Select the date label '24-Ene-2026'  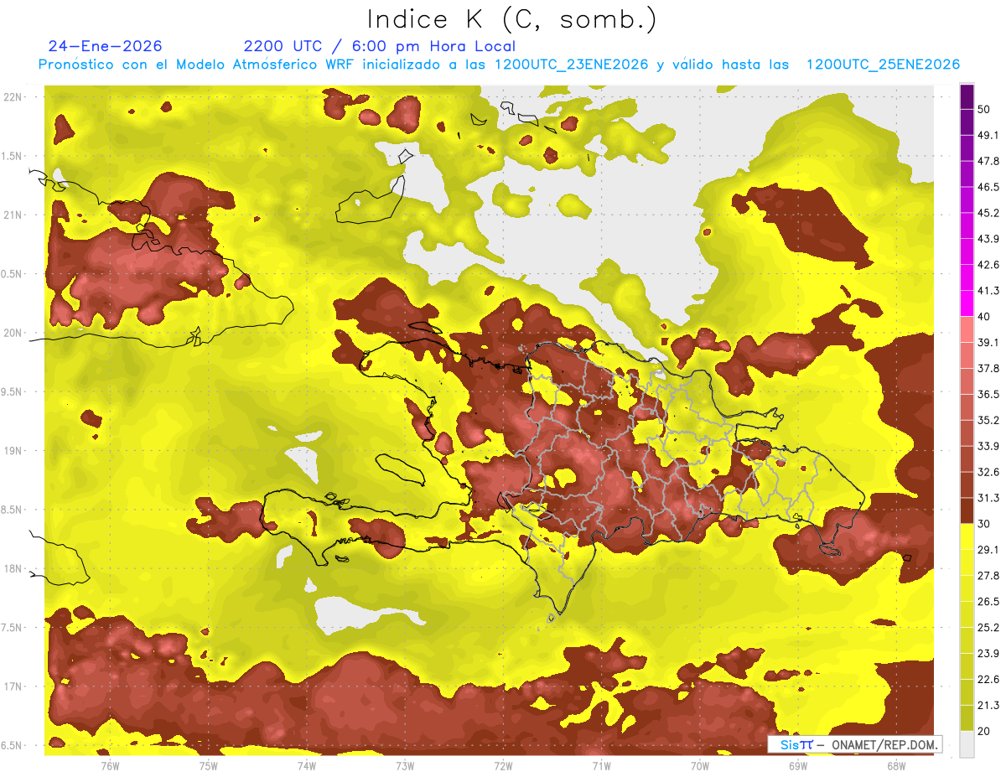[x=106, y=46]
